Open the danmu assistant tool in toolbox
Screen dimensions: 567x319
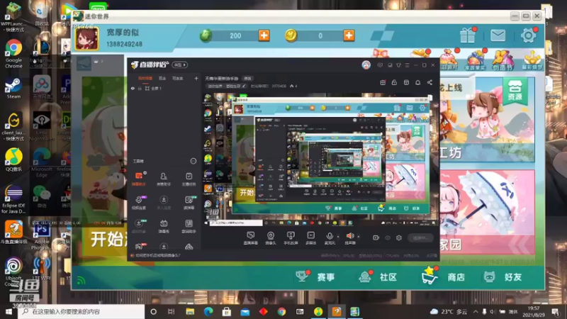pos(138,179)
